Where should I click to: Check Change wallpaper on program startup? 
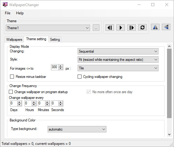(11, 92)
